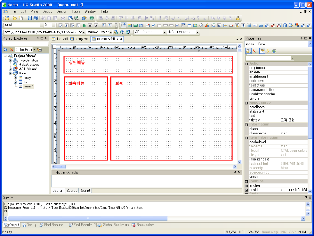Pick the font color icon
Image resolution: width=314 pixels, height=236 pixels.
(84, 25)
